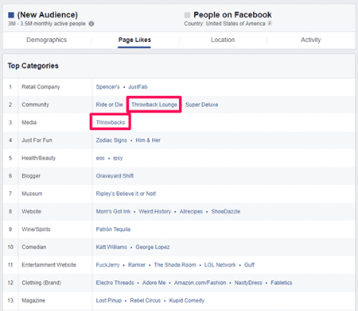This screenshot has width=358, height=311.
Task: Click the info icon next to United States of America
Action: [270, 23]
